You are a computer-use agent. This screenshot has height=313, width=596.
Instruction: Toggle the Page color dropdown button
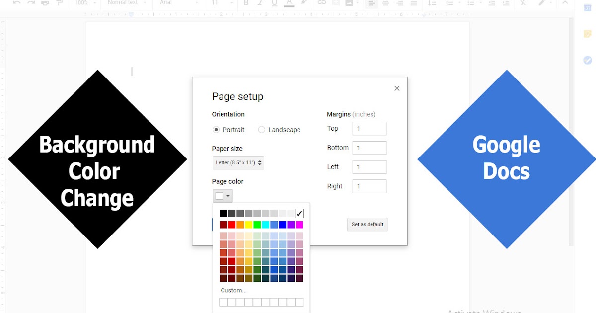pos(223,196)
